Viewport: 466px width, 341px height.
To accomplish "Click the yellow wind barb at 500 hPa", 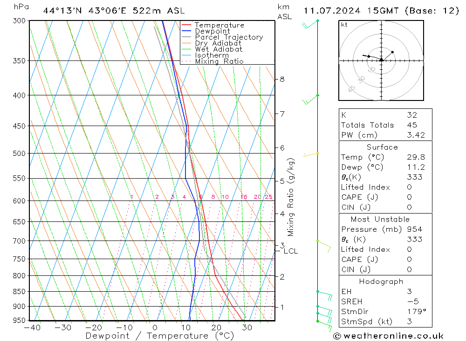I will pyautogui.click(x=311, y=154).
